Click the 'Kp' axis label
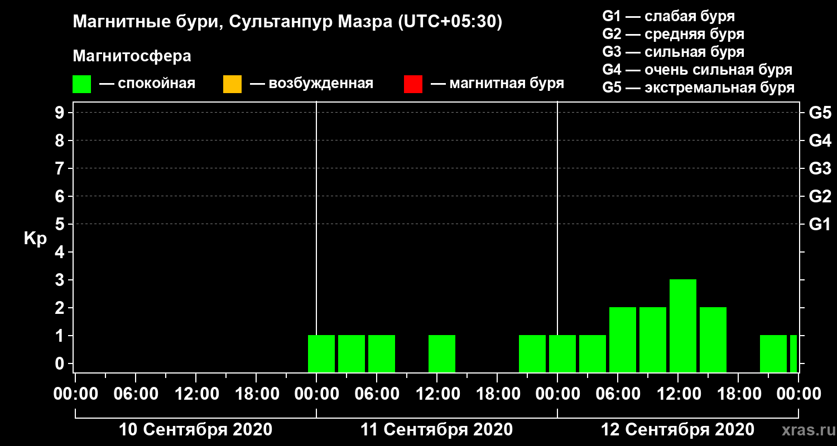 point(35,238)
